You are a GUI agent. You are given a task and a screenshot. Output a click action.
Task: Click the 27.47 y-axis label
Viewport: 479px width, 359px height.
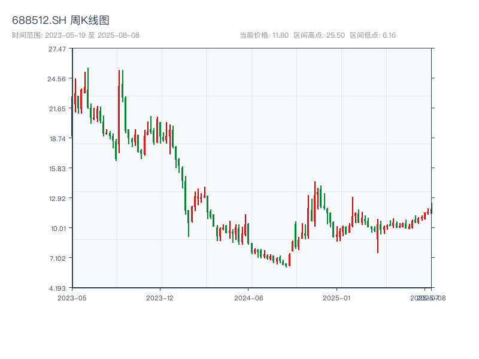tap(57, 48)
